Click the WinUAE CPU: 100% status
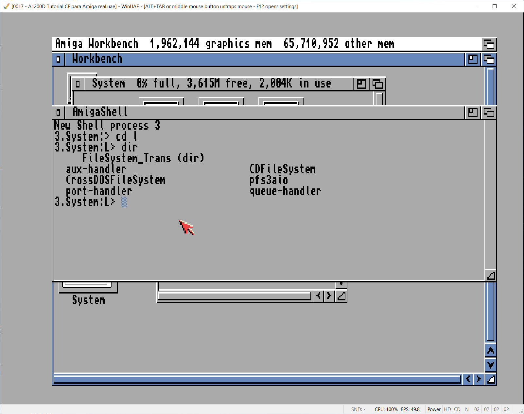This screenshot has width=524, height=414. point(386,409)
